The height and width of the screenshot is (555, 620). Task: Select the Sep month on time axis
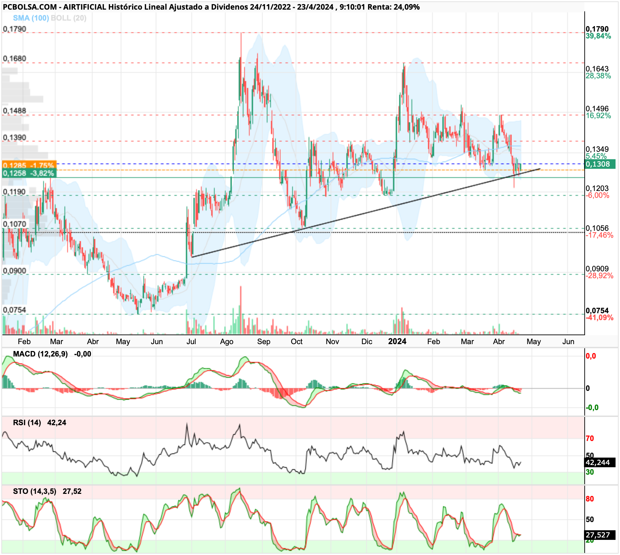click(x=263, y=341)
